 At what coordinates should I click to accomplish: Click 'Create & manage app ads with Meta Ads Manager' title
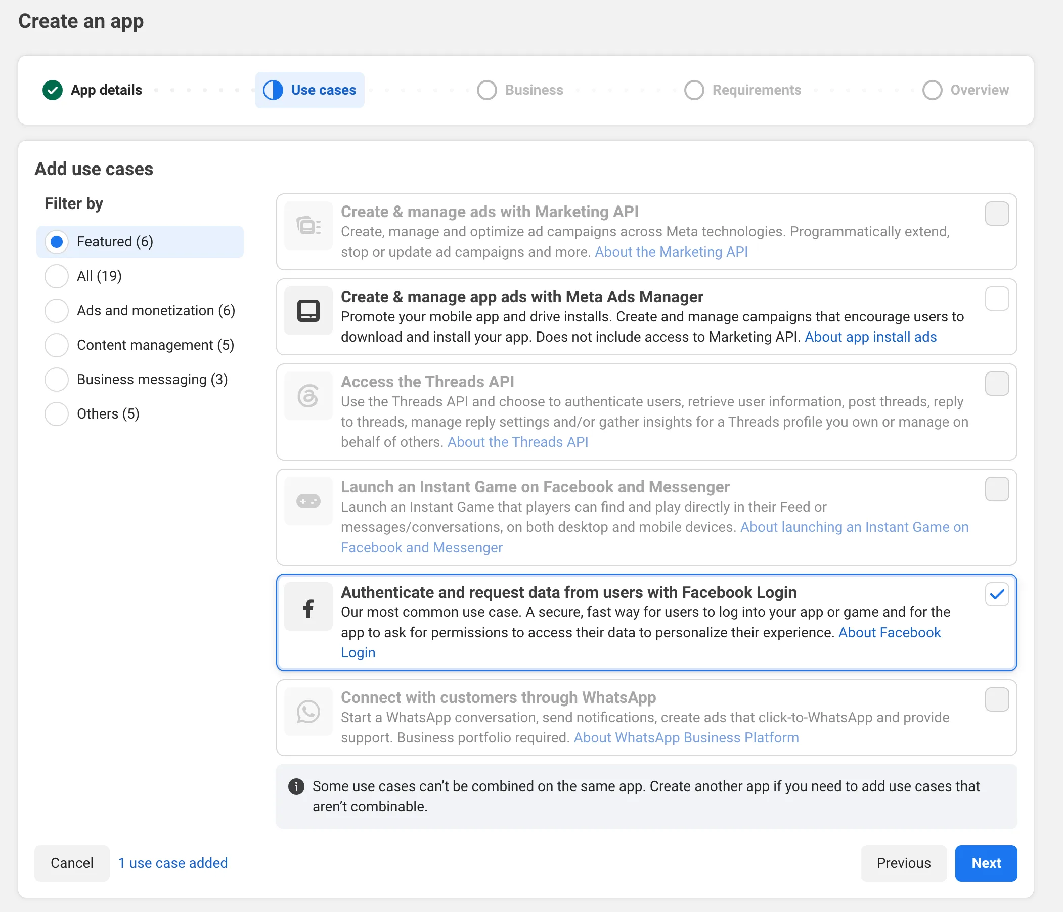coord(522,297)
